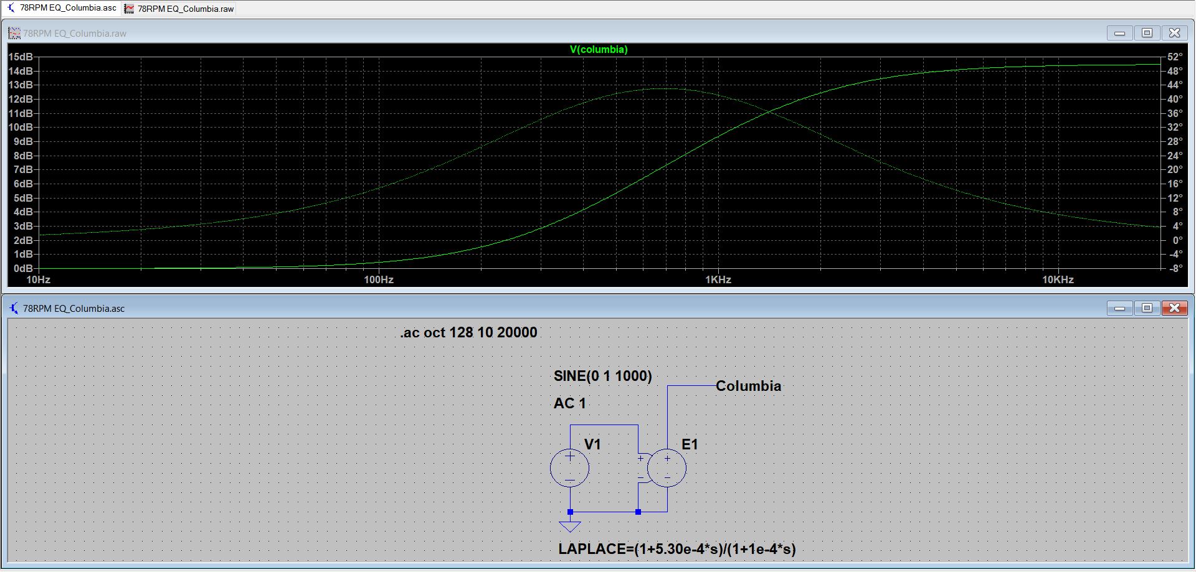The height and width of the screenshot is (572, 1196).
Task: Minimize the 78RPM EQ_Columbia.raw plot window
Action: (x=1119, y=33)
